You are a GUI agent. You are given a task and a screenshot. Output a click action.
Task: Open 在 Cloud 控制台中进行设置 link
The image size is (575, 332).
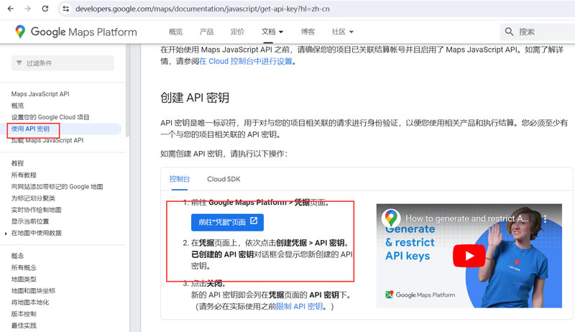tap(247, 61)
